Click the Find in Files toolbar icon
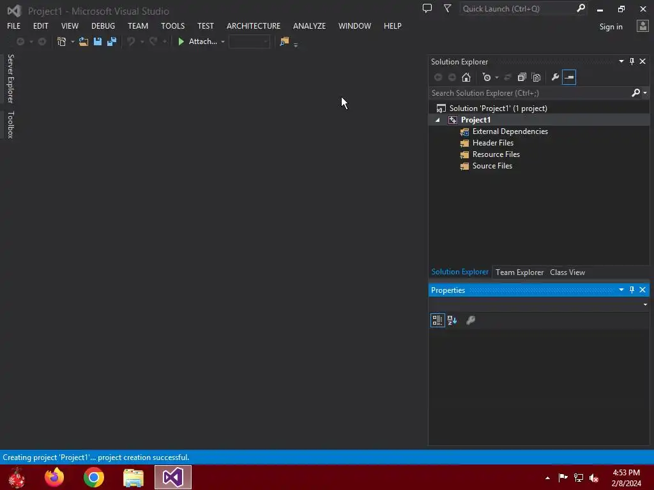The image size is (654, 490). pos(284,41)
